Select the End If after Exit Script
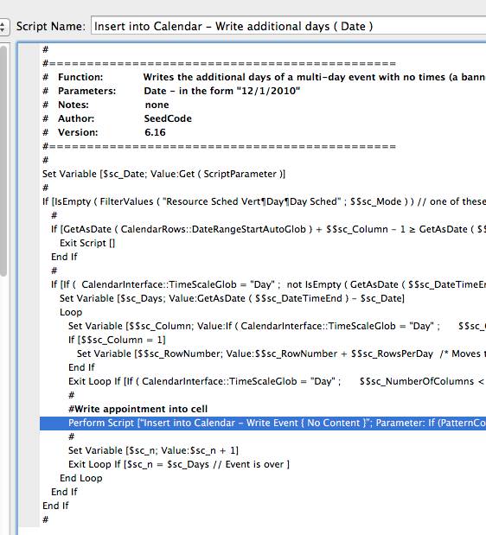The width and height of the screenshot is (486, 535). [x=64, y=257]
